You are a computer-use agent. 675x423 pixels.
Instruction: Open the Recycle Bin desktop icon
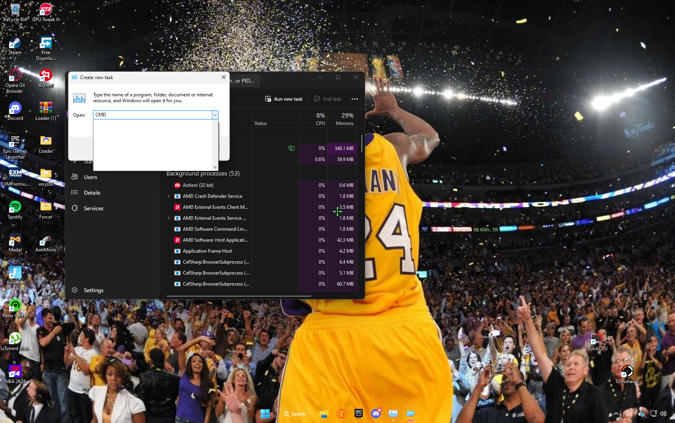click(15, 12)
